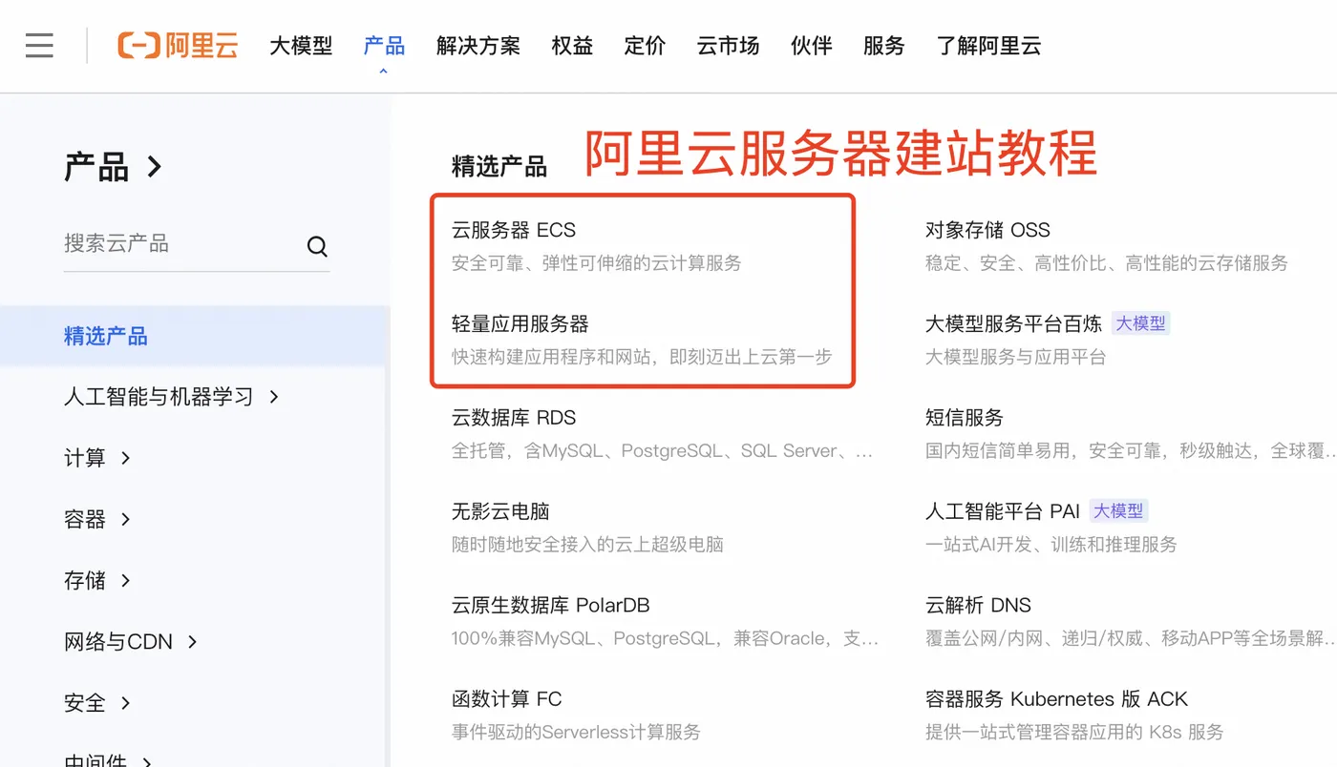Viewport: 1337px width, 767px height.
Task: Click the search magnifier icon
Action: point(316,245)
